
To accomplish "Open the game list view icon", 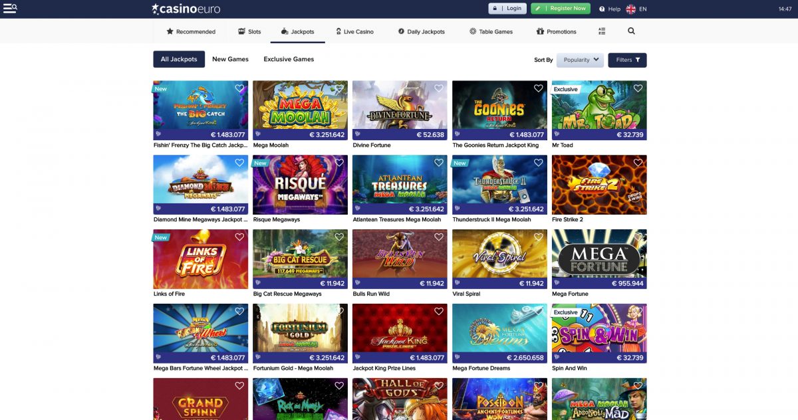I will point(602,31).
